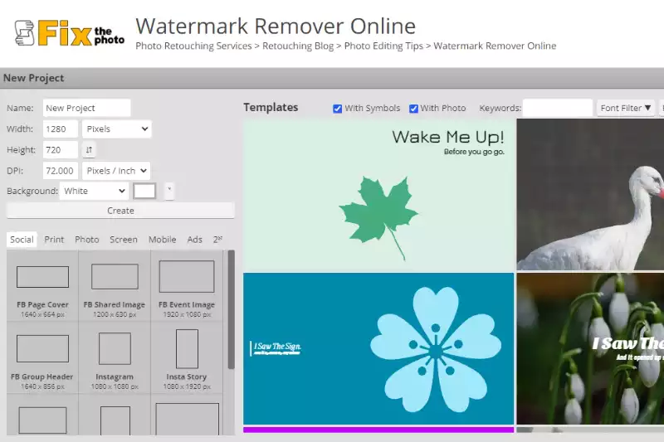
Task: Open Watermark Remover Online breadcrumb link
Action: pos(495,46)
